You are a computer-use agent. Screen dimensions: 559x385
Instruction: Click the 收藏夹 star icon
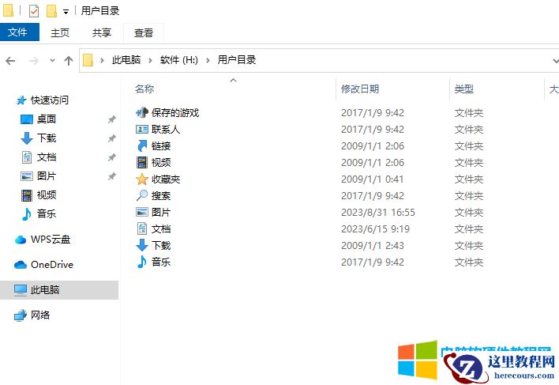click(142, 179)
